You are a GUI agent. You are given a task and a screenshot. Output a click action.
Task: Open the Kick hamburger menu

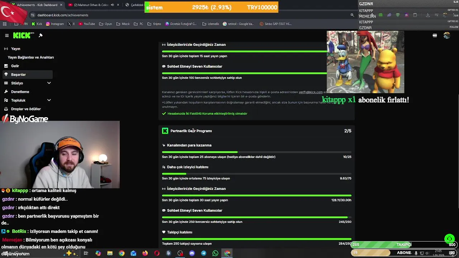coord(7,35)
